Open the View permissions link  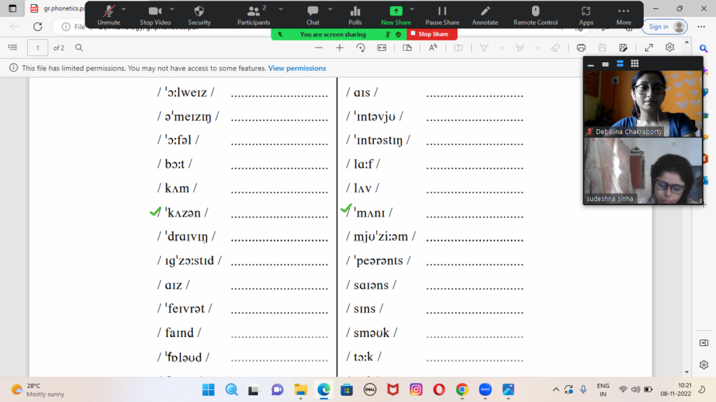tap(297, 68)
